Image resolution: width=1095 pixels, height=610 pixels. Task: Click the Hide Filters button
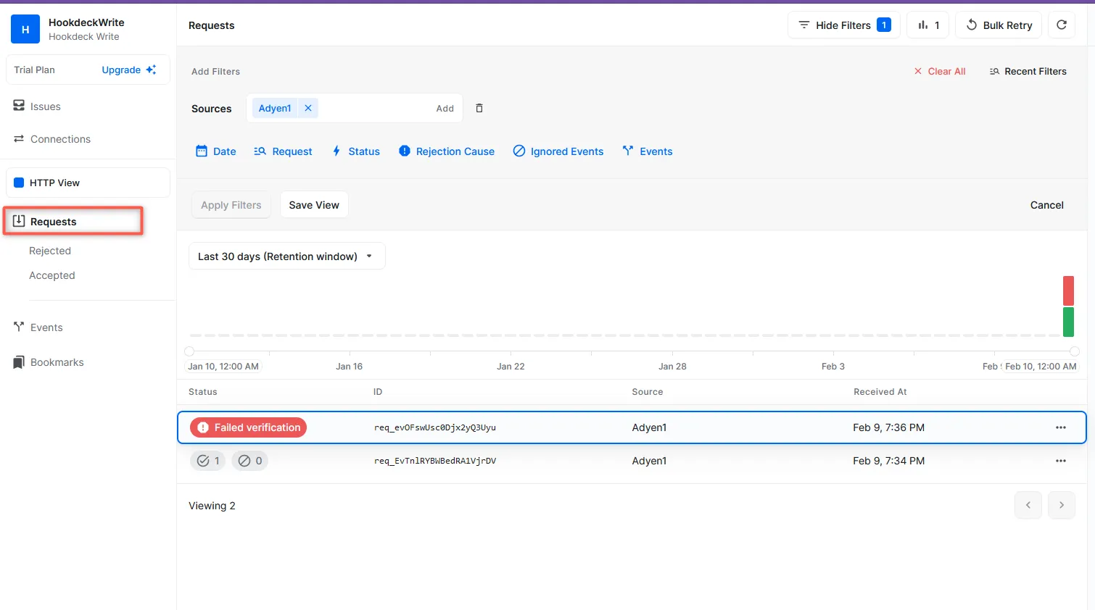844,25
